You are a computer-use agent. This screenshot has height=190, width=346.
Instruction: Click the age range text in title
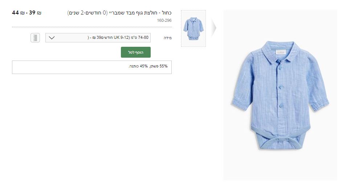point(87,13)
